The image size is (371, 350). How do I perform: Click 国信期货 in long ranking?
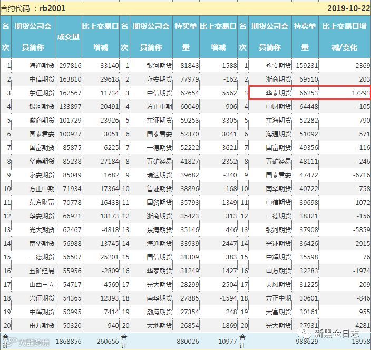pos(159,257)
